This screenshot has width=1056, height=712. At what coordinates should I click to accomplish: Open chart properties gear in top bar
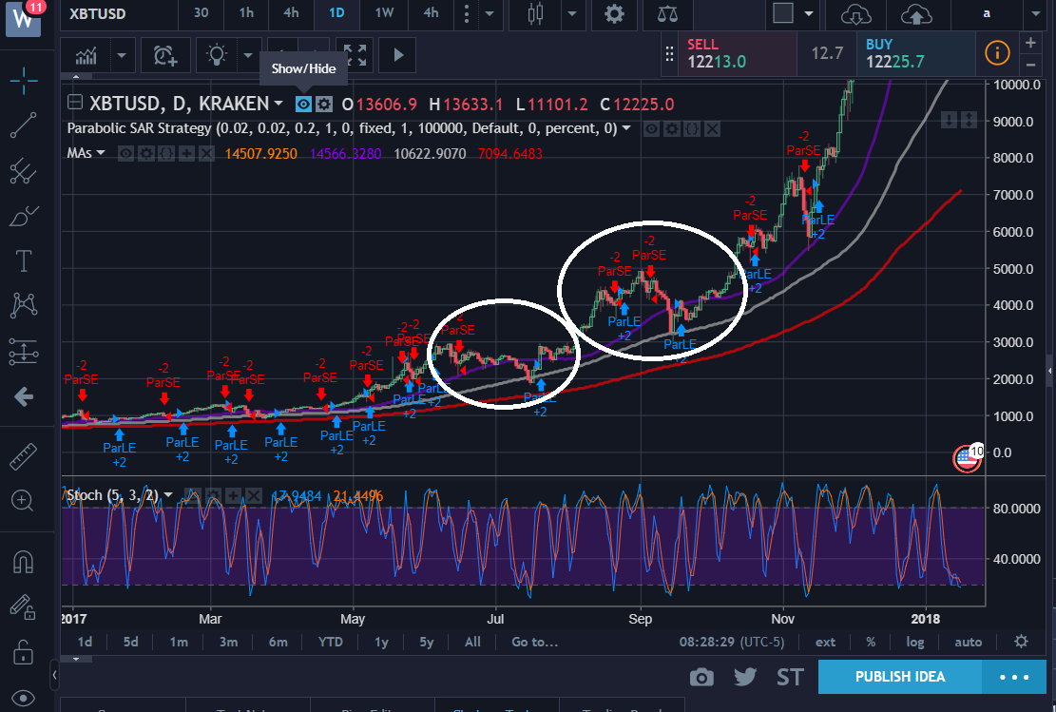point(613,13)
